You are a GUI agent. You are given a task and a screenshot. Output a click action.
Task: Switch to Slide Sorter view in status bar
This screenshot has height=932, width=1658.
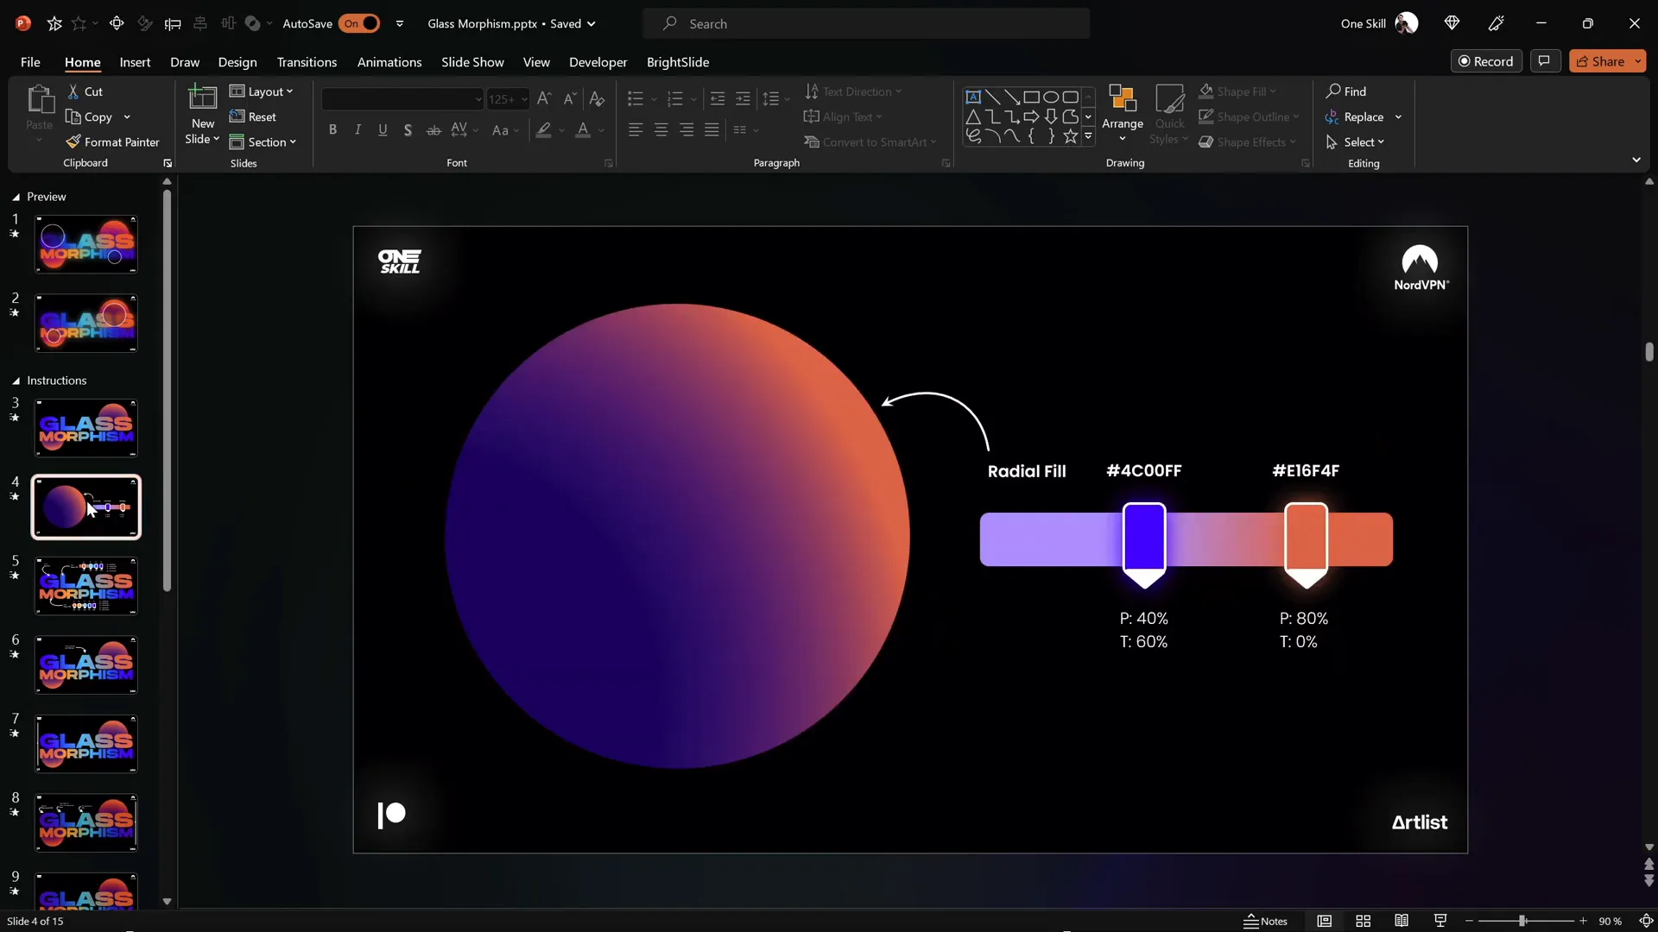[x=1363, y=921]
